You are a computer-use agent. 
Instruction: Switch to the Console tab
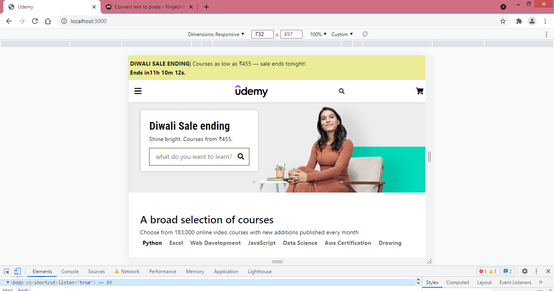(x=70, y=271)
